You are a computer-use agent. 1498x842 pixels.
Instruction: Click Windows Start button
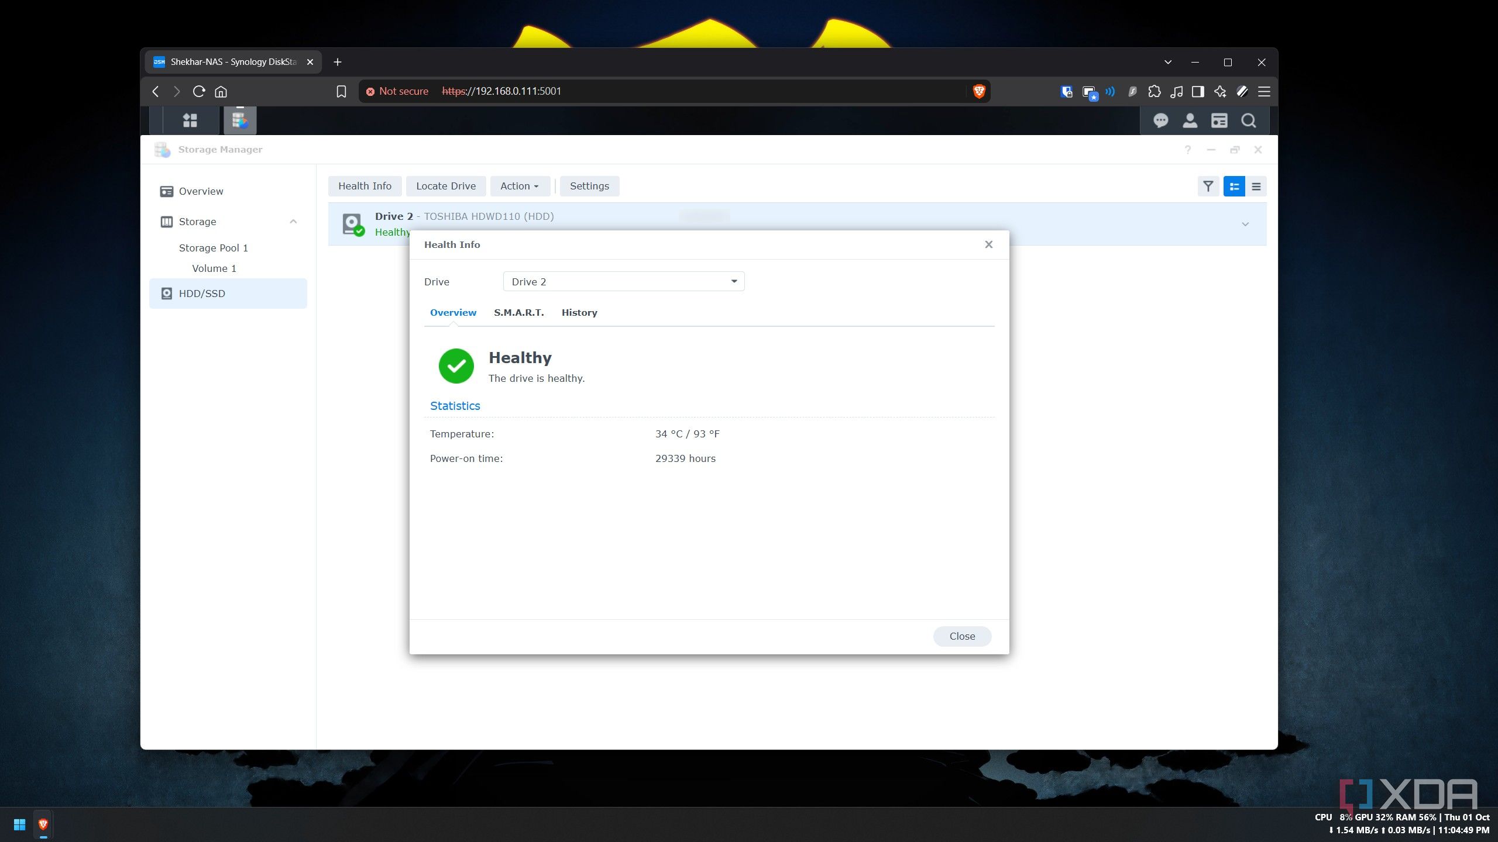click(19, 824)
